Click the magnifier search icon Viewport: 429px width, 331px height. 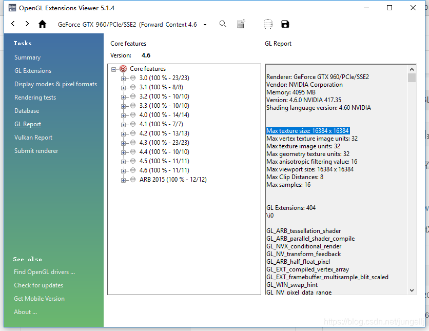pos(223,24)
